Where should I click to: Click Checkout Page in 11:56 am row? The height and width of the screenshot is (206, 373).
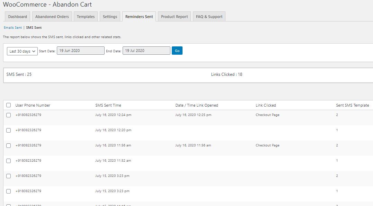[x=267, y=145]
